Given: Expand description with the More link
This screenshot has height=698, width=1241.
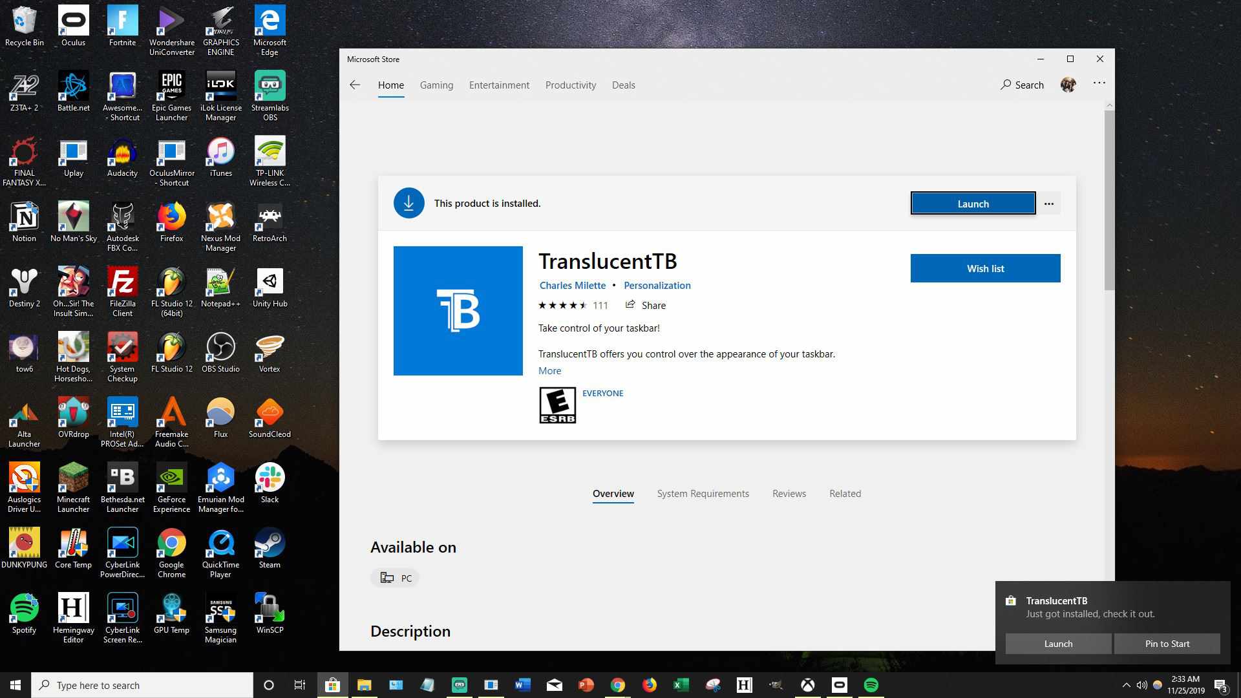Looking at the screenshot, I should coord(549,370).
